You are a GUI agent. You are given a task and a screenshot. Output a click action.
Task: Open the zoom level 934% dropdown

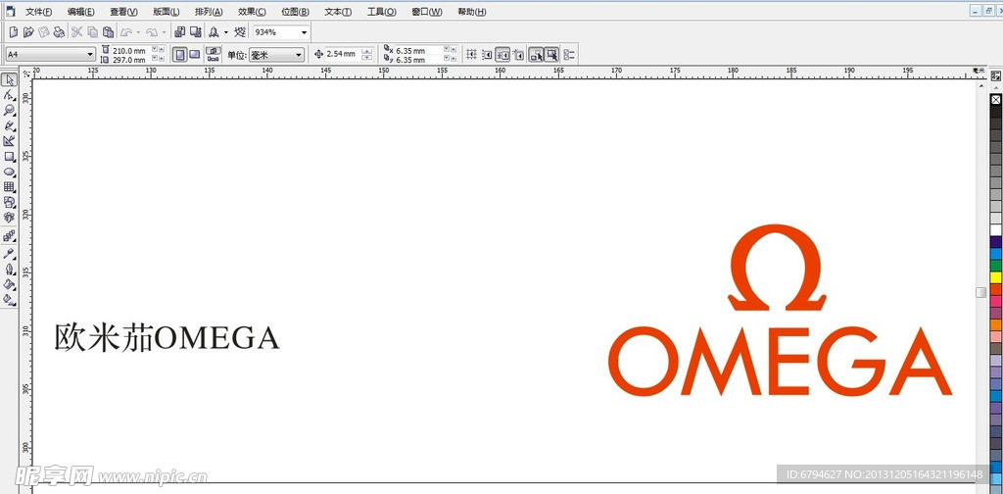point(304,32)
